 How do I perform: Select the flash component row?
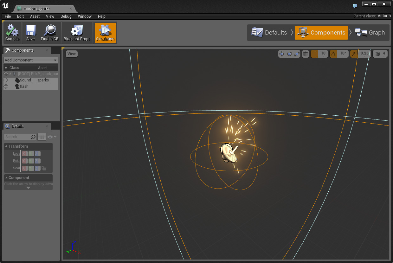pos(31,87)
